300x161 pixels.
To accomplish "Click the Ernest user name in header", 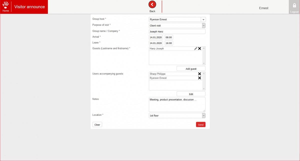I will (x=264, y=8).
